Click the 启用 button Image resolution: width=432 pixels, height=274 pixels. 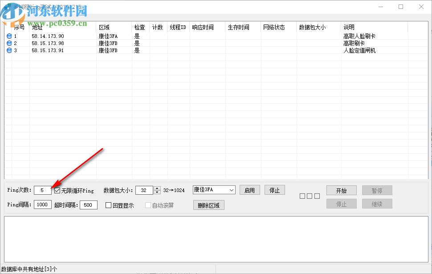click(250, 190)
